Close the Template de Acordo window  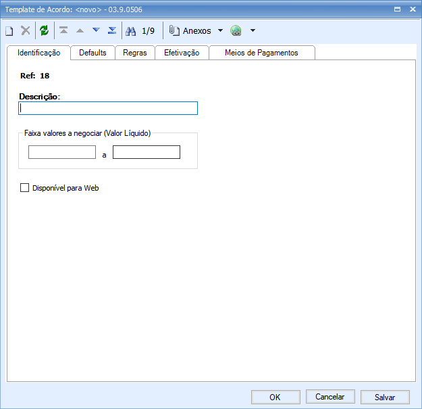(x=413, y=9)
